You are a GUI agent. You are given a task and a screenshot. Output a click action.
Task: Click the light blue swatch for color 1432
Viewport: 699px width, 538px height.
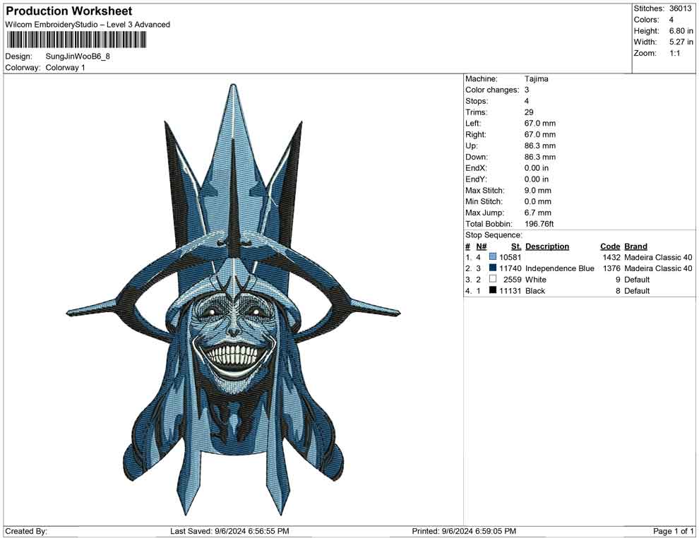493,258
